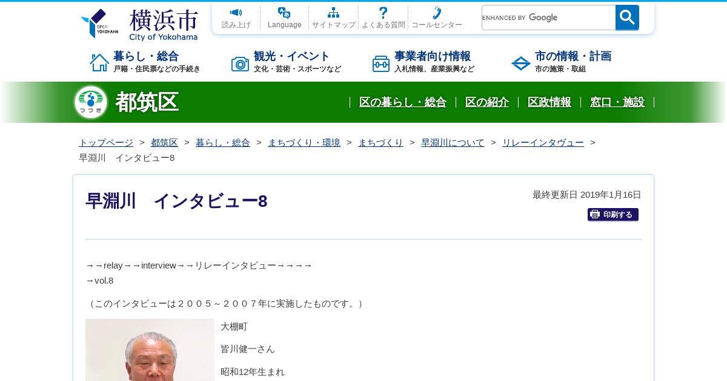Go to 暮らし・総合 breadcrumb link
This screenshot has width=727, height=381.
pyautogui.click(x=223, y=143)
